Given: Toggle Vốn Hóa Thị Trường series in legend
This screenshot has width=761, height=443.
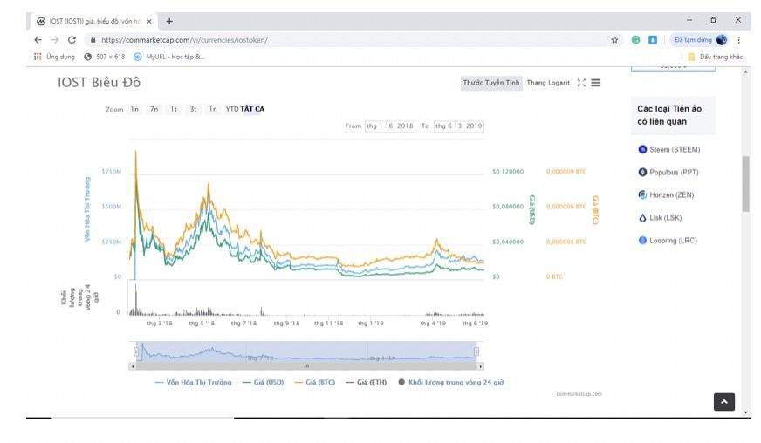Looking at the screenshot, I should coord(193,382).
